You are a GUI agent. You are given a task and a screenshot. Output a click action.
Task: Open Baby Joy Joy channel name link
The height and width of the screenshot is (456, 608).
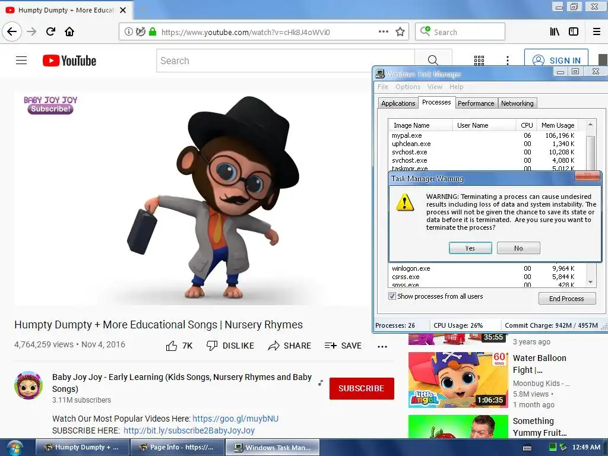tap(182, 383)
